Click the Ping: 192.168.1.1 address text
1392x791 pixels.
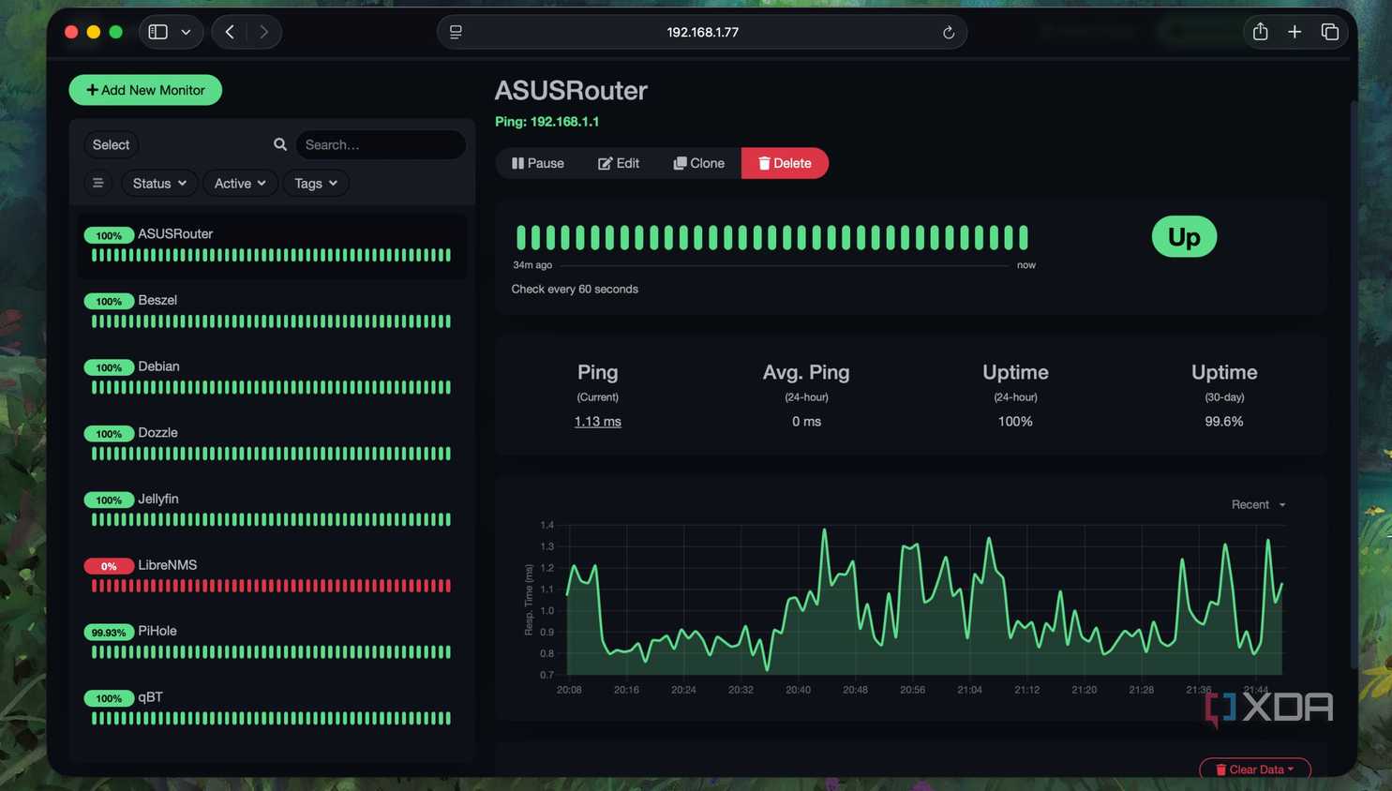tap(546, 122)
